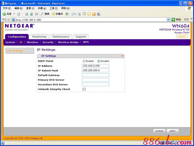Expand toolbar chevron next to Links
The image size is (194, 146).
pyautogui.click(x=192, y=19)
